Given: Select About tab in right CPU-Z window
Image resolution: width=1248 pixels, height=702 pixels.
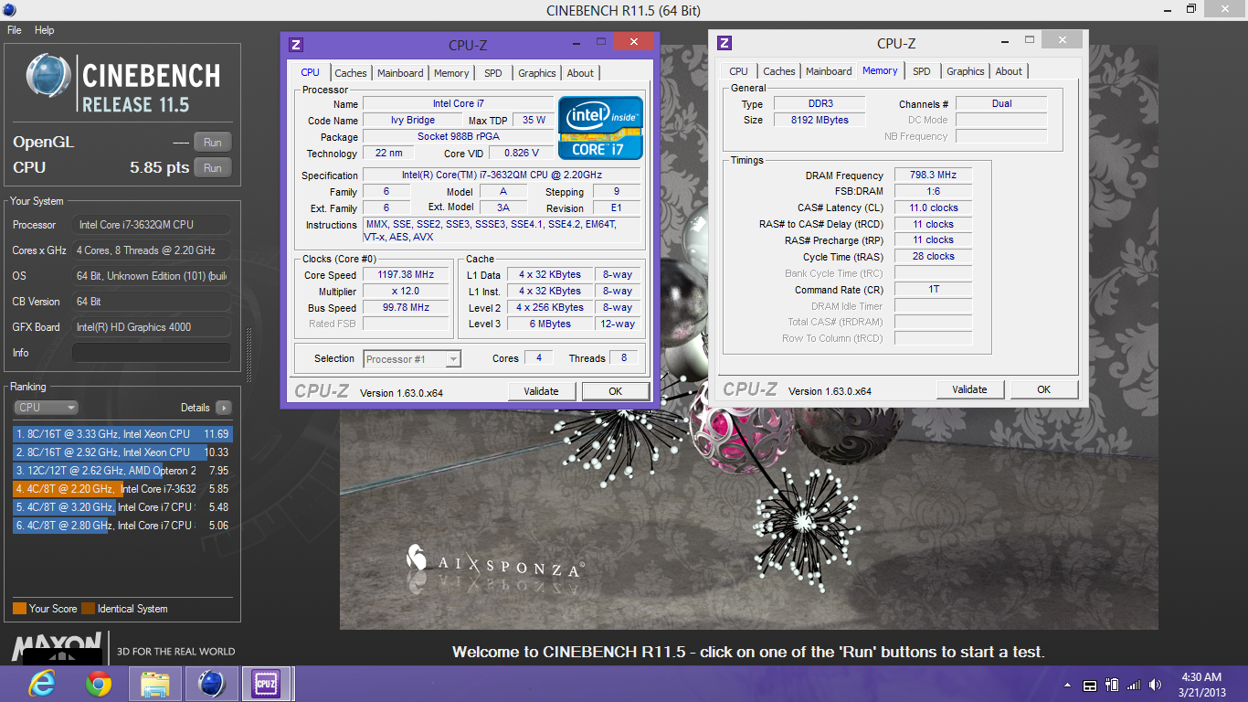Looking at the screenshot, I should point(1009,71).
